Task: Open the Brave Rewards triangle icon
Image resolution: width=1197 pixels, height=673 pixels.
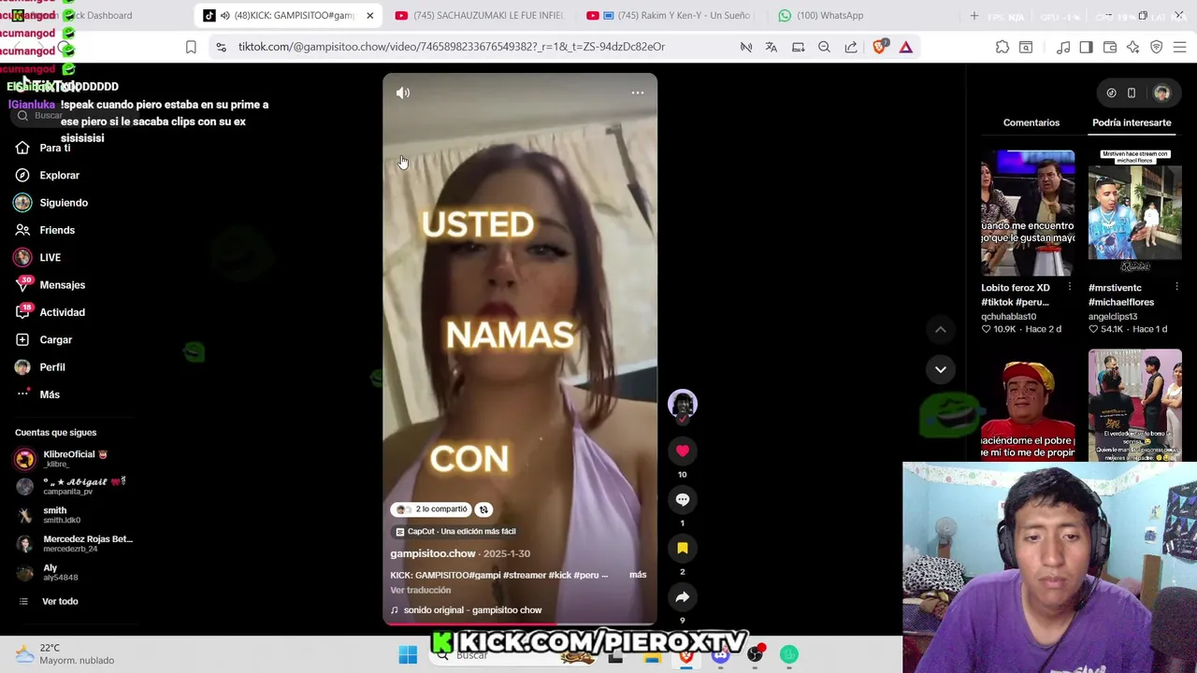Action: (x=905, y=47)
